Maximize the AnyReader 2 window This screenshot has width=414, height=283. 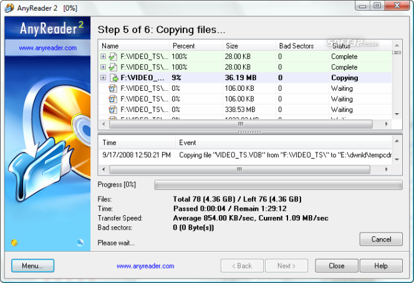coord(377,6)
